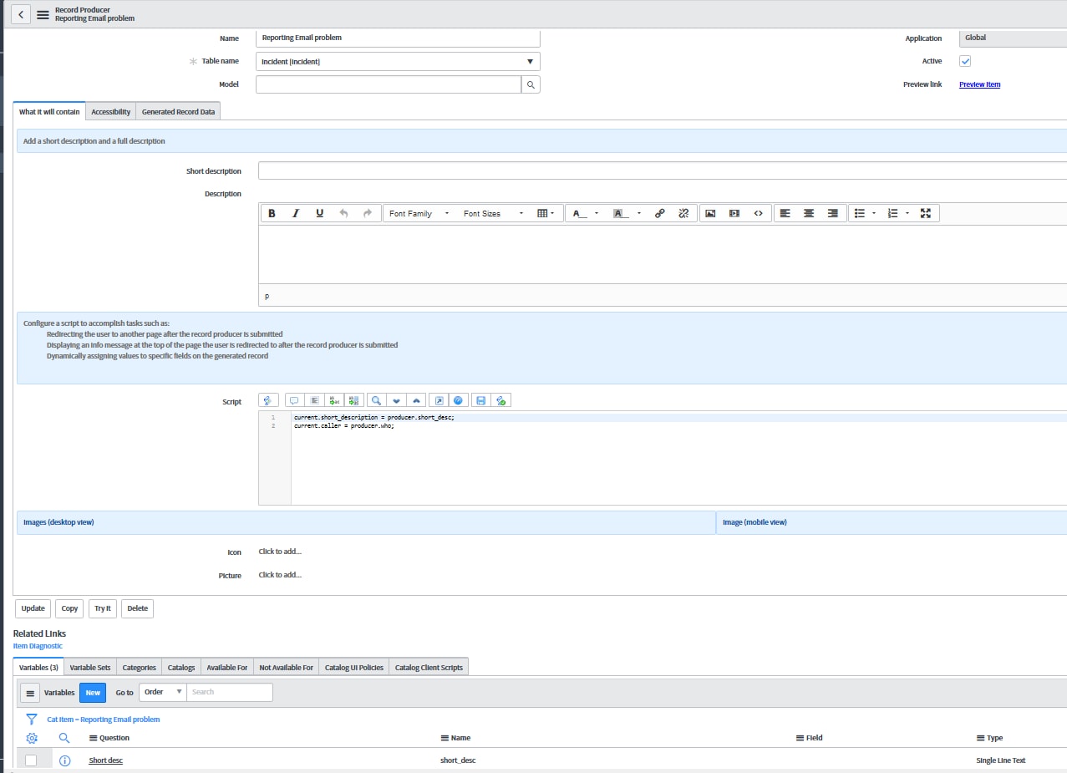Uncheck the Active checkbox
1067x773 pixels.
pyautogui.click(x=965, y=61)
